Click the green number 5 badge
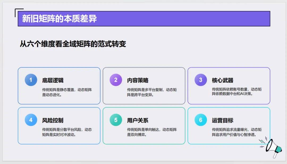The width and height of the screenshot is (287, 164). coord(116,120)
